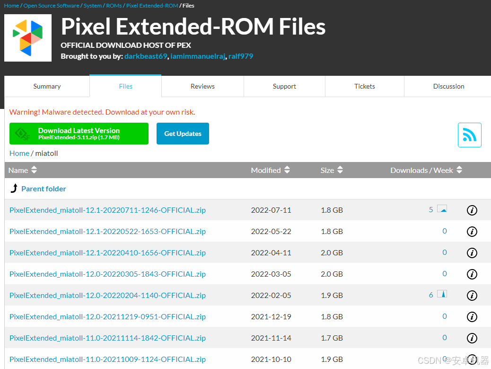Open download stats chart for 20220711 file
This screenshot has width=491, height=369.
click(x=442, y=209)
